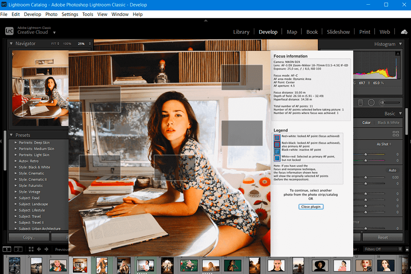Set Navigator zoom to 25%
The image size is (411, 274).
[x=81, y=44]
